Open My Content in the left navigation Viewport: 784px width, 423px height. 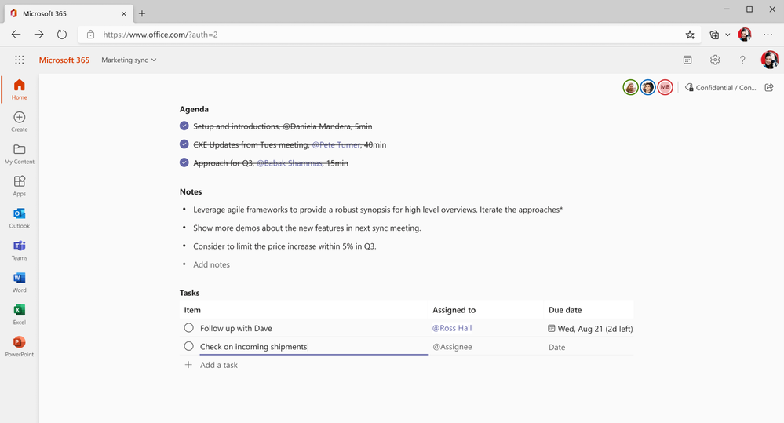[x=19, y=153]
